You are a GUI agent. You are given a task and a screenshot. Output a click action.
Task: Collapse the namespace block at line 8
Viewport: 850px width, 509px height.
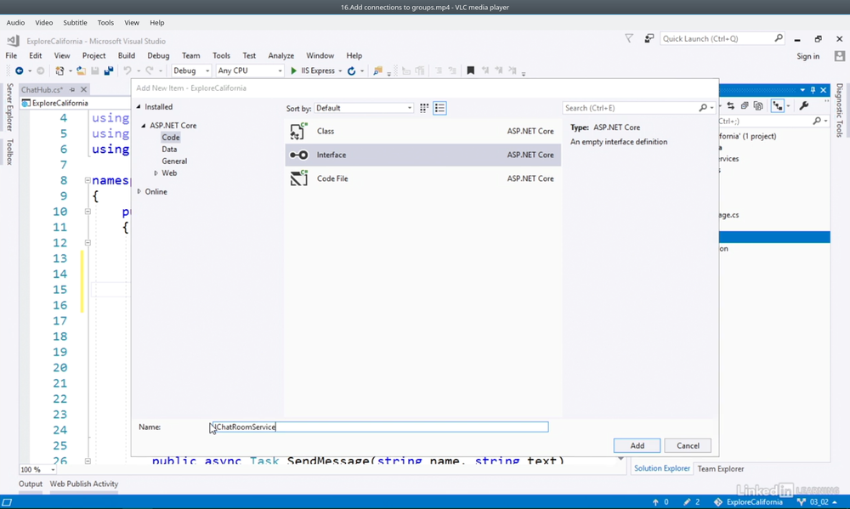coord(88,180)
